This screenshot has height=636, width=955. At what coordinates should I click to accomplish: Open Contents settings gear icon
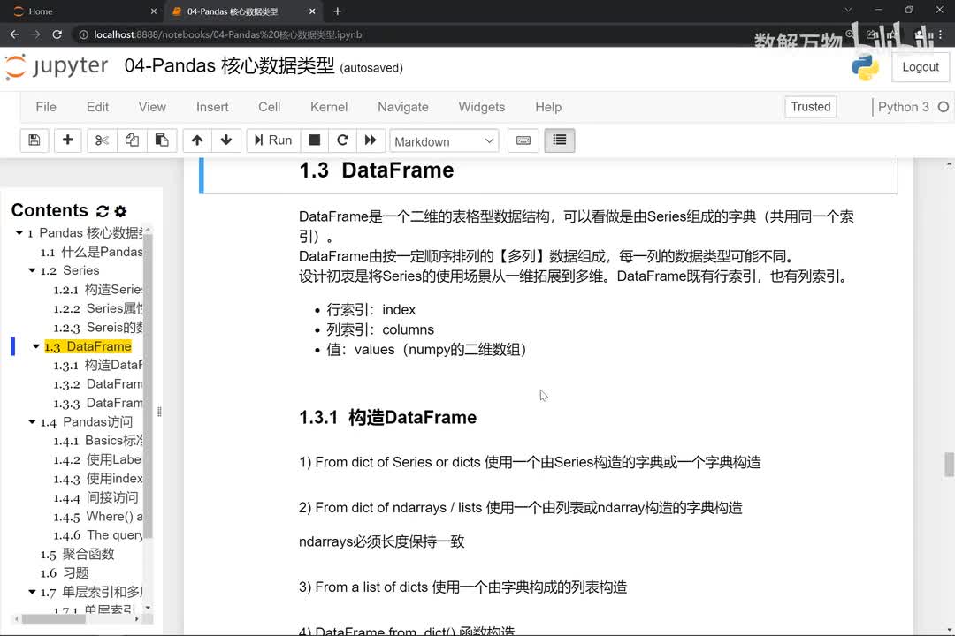pyautogui.click(x=120, y=211)
